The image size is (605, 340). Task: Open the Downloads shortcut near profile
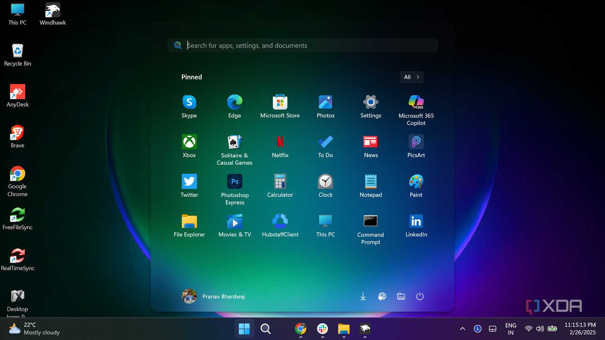click(363, 296)
